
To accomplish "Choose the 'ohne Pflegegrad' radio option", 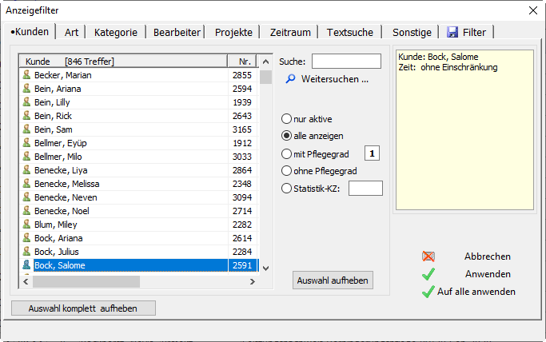I will pyautogui.click(x=286, y=171).
